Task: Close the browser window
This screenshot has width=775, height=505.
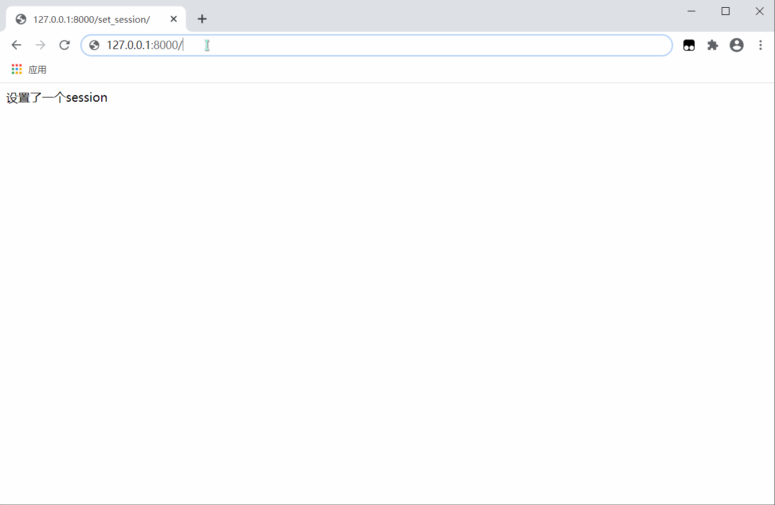Action: (759, 11)
